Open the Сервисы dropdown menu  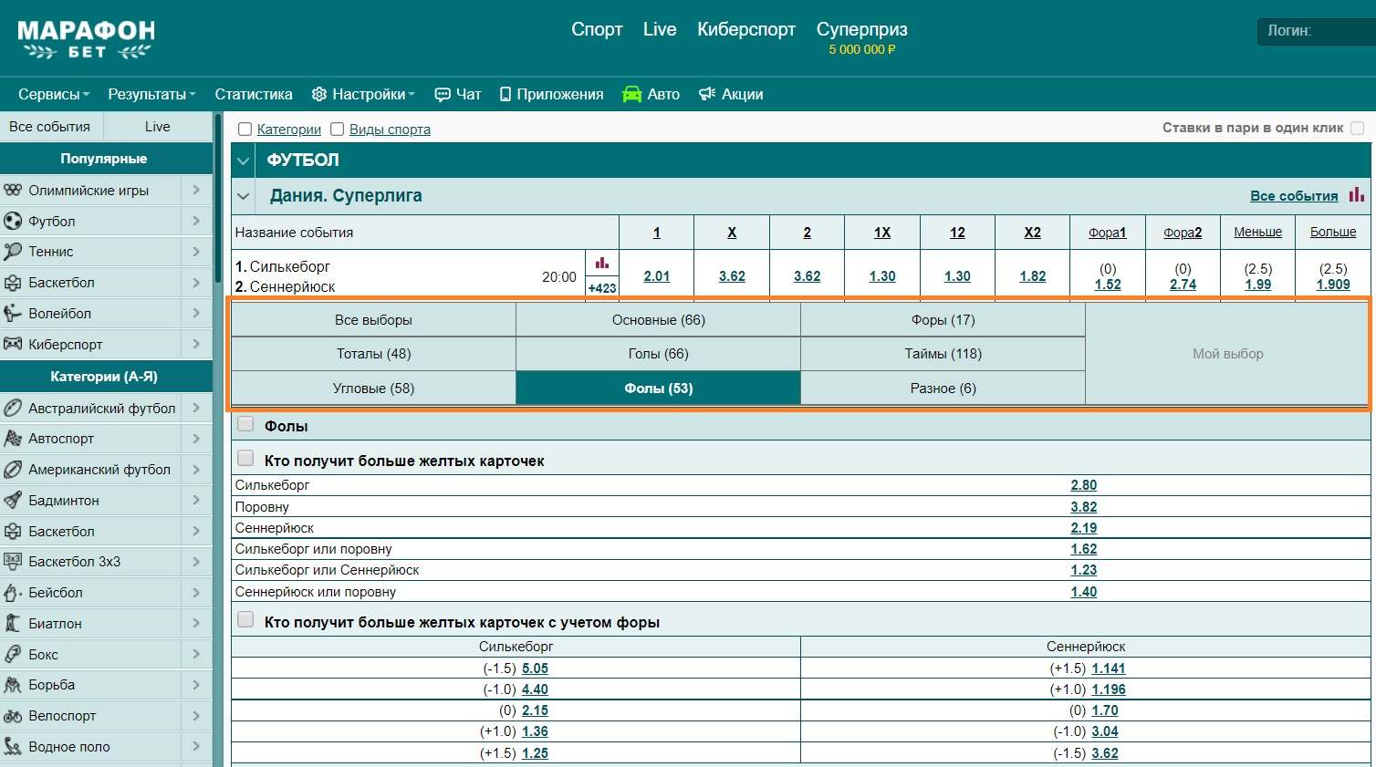point(54,94)
